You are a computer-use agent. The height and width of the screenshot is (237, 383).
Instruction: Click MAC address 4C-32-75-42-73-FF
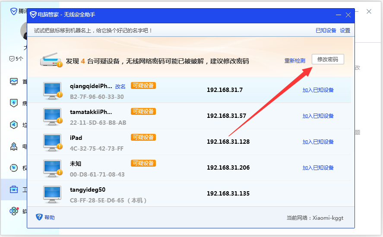pyautogui.click(x=96, y=149)
